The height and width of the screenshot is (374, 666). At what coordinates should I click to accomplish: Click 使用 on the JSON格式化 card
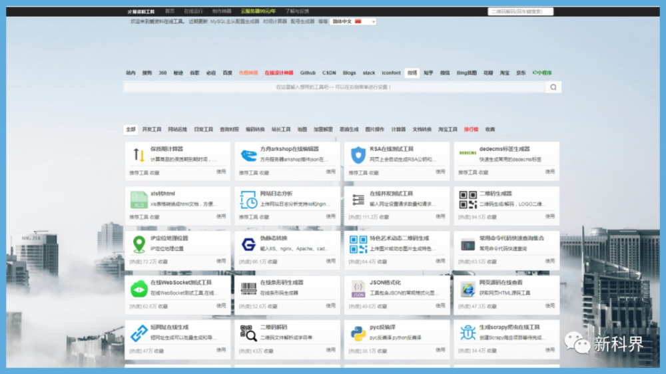tap(440, 305)
